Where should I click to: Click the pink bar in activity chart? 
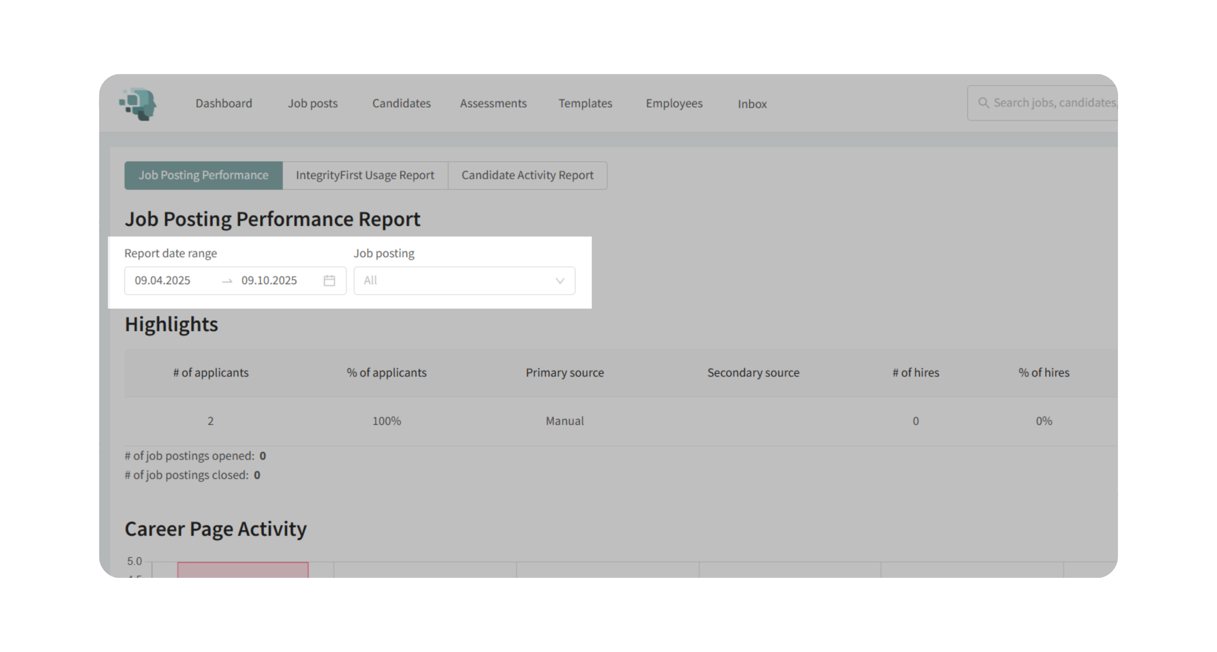243,570
